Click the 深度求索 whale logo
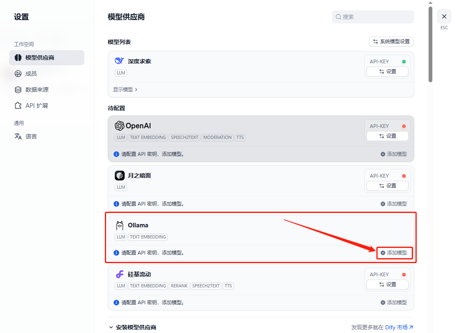Viewport: 457px width, 333px height. tap(119, 61)
